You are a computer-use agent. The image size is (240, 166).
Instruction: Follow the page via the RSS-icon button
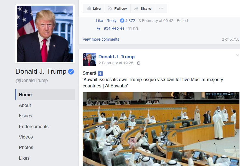[117, 9]
